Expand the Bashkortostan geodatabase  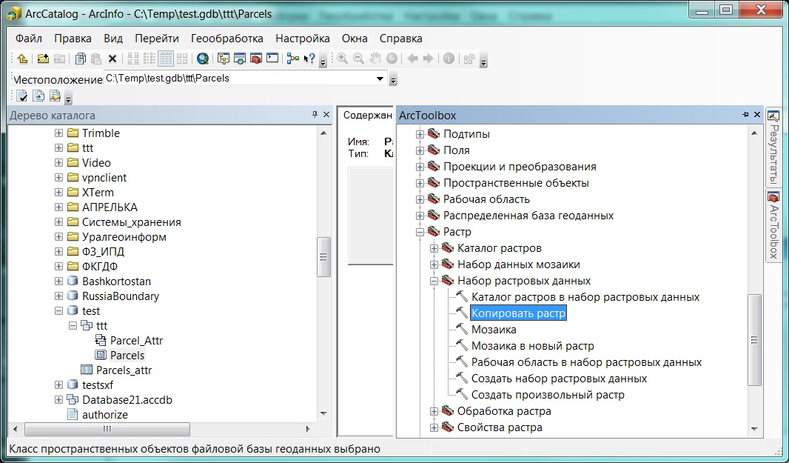[x=59, y=281]
